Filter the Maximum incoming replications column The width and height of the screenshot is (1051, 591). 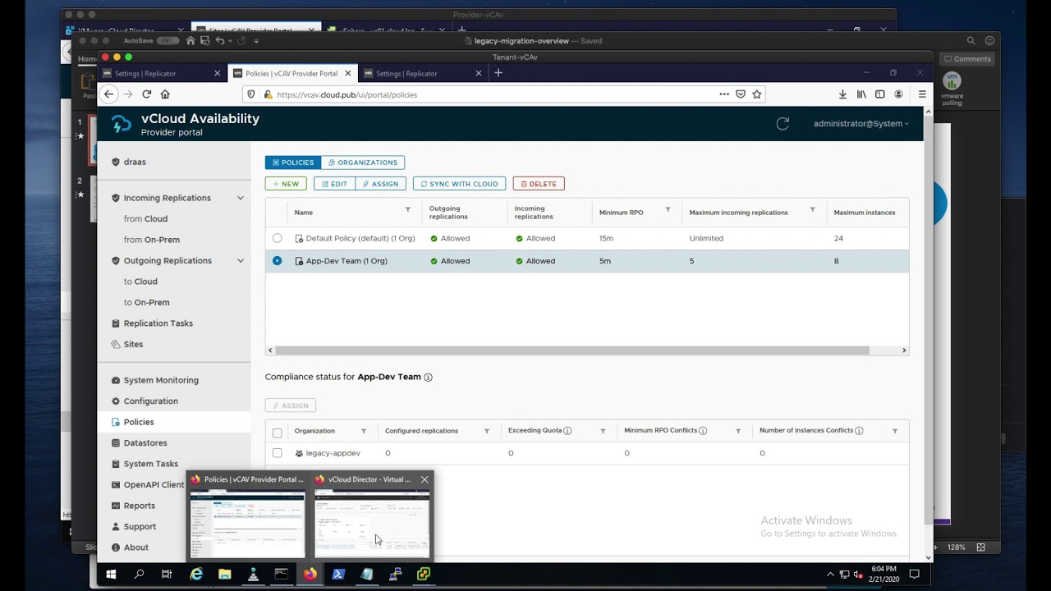click(x=813, y=210)
